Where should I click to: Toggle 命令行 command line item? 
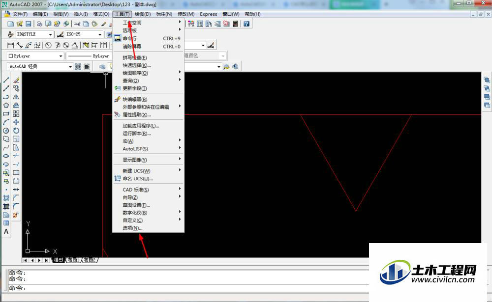[x=148, y=38]
